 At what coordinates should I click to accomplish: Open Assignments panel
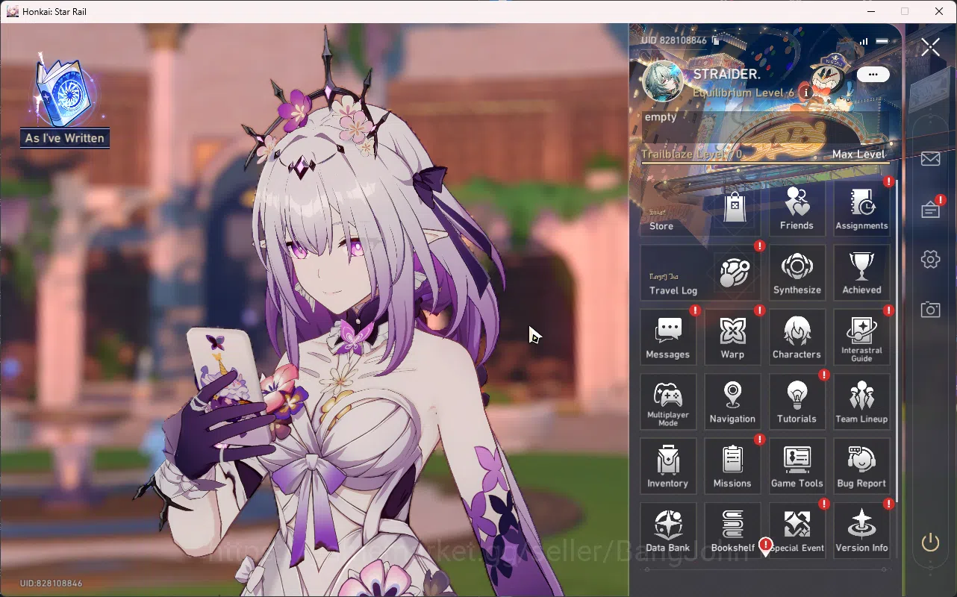click(861, 208)
